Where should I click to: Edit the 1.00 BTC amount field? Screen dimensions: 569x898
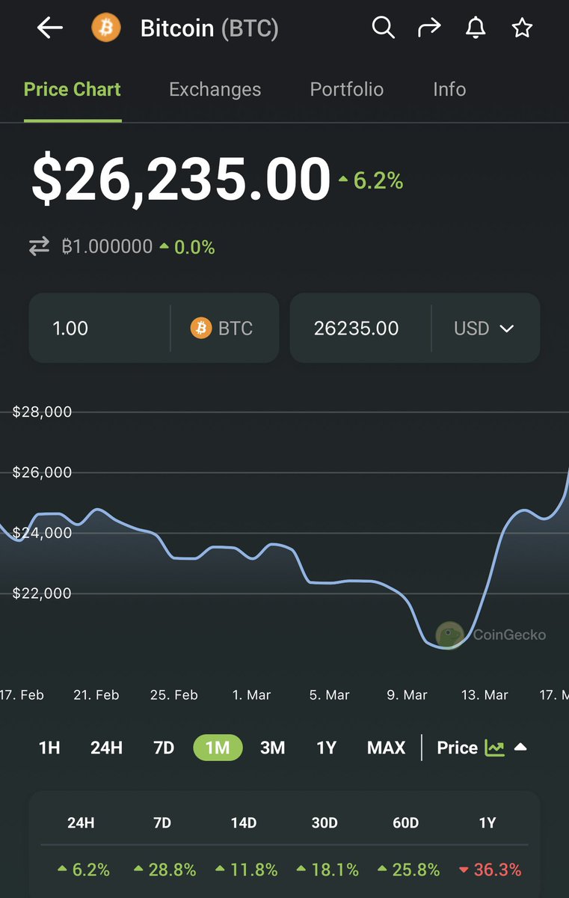[x=99, y=328]
